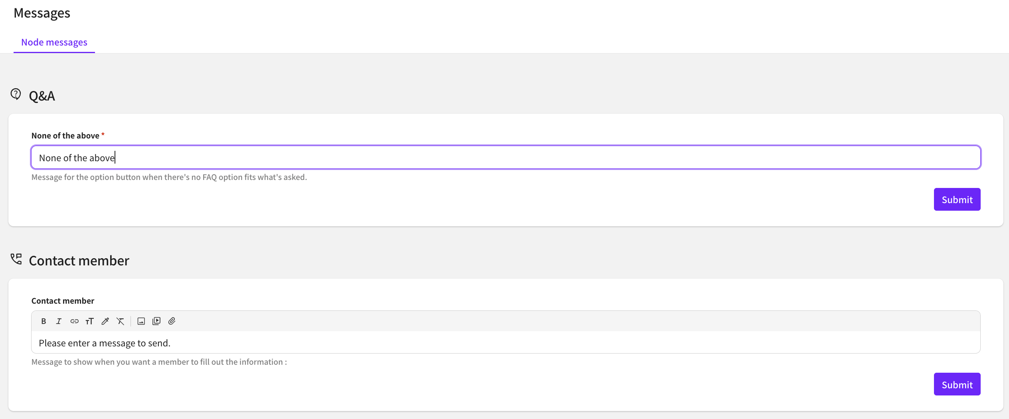Click the insert video icon

pyautogui.click(x=156, y=321)
